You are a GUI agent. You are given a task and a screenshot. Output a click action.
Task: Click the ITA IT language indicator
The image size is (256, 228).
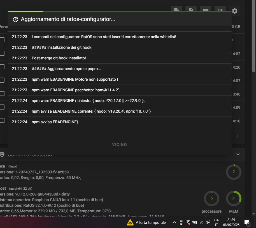click(x=216, y=222)
